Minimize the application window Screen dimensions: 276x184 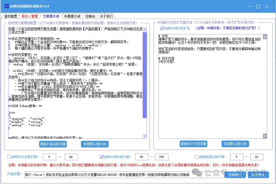tap(250, 6)
